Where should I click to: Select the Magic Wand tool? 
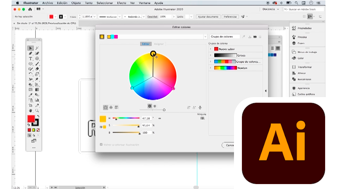[37, 48]
